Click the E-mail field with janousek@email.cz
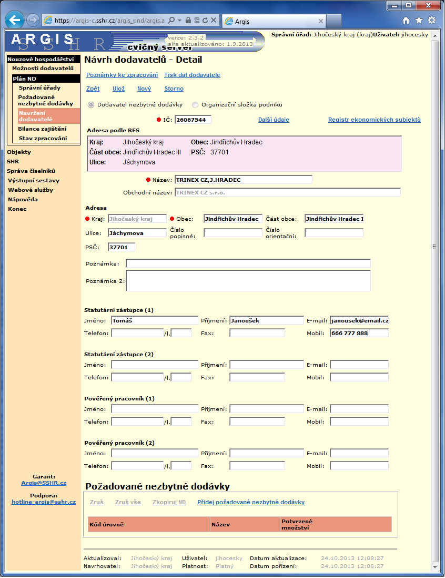This screenshot has height=578, width=445. pyautogui.click(x=359, y=321)
